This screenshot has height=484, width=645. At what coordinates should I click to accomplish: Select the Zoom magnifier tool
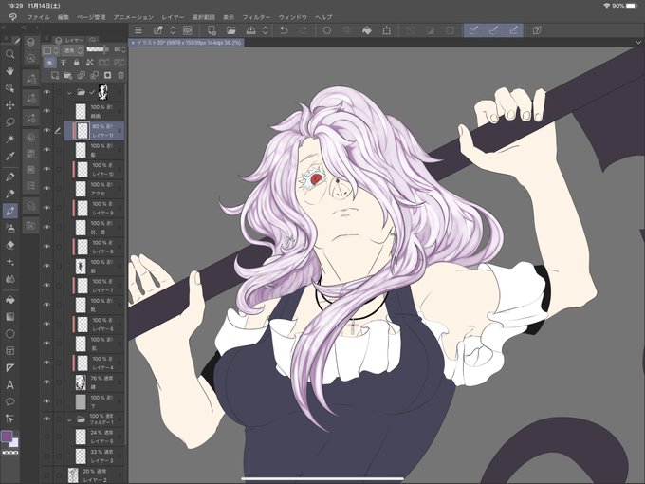pos(9,54)
